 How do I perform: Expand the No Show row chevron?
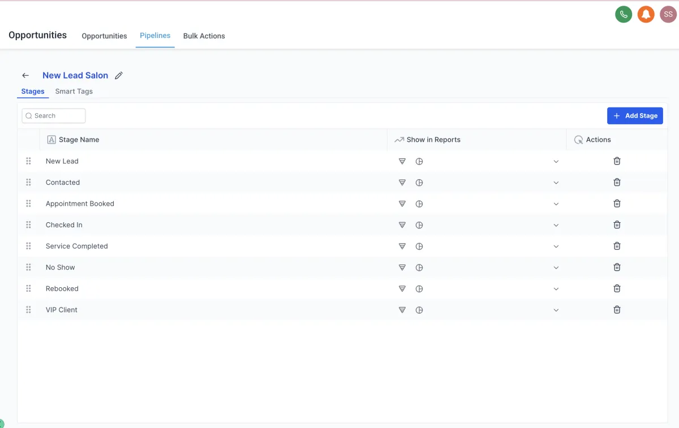pos(556,267)
